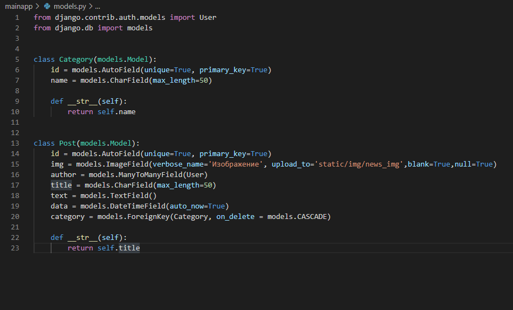Viewport: 513px width, 310px height.
Task: Click the 'Post' class name definition
Action: tap(67, 143)
